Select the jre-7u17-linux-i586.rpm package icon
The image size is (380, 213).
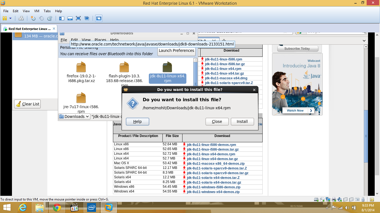click(x=81, y=98)
